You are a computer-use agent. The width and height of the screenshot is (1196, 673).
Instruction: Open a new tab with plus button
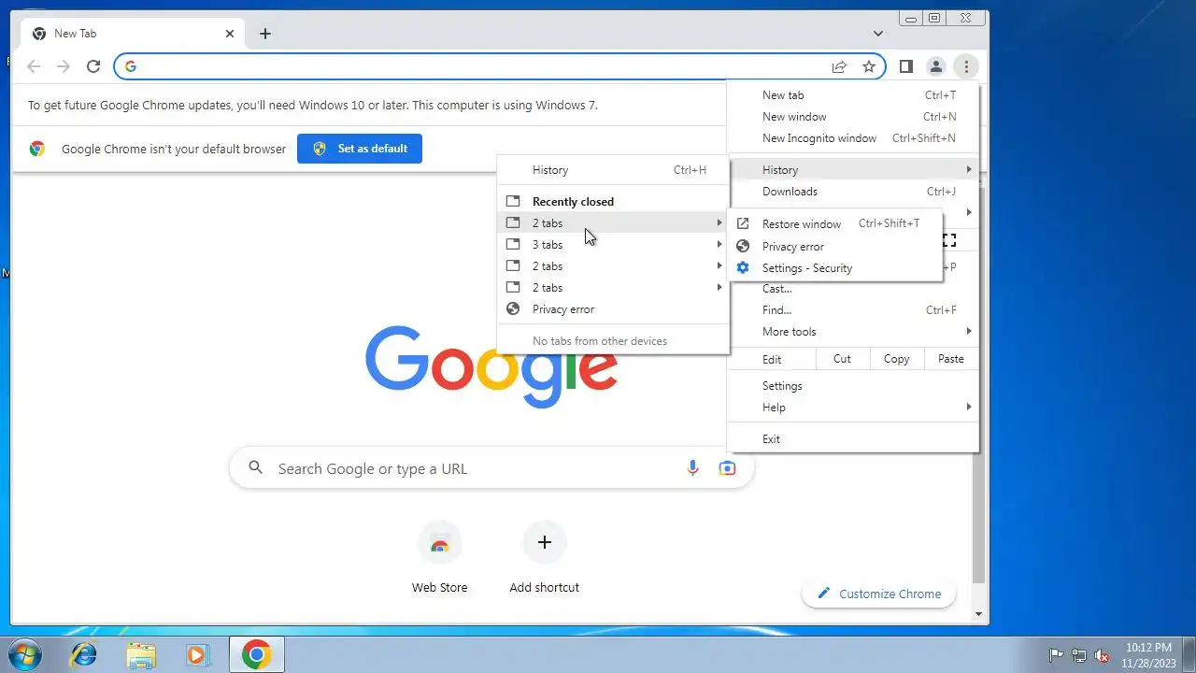(265, 34)
